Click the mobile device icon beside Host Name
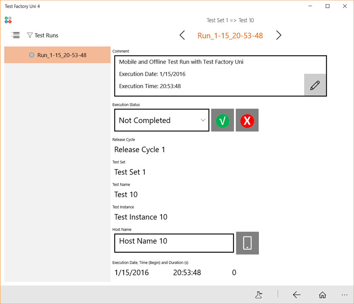Image resolution: width=354 pixels, height=304 pixels. point(247,243)
